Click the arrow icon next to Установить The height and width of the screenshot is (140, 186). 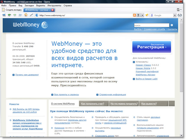(134, 62)
